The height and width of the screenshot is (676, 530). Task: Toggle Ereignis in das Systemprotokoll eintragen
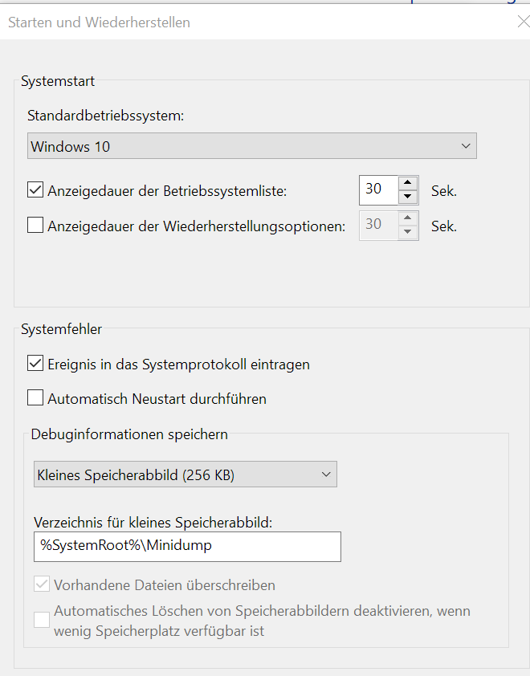click(35, 364)
